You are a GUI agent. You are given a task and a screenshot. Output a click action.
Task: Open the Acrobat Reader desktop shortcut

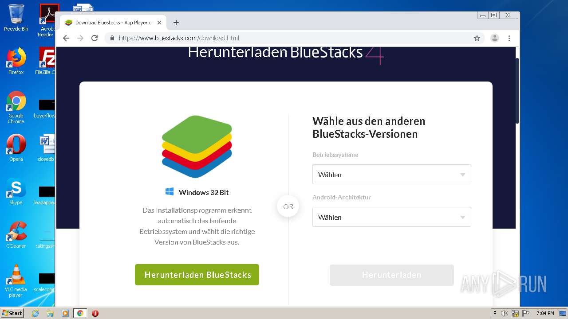pyautogui.click(x=47, y=20)
